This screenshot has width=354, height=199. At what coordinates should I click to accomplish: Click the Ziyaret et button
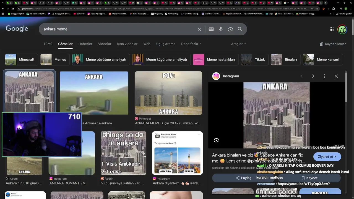(x=327, y=157)
